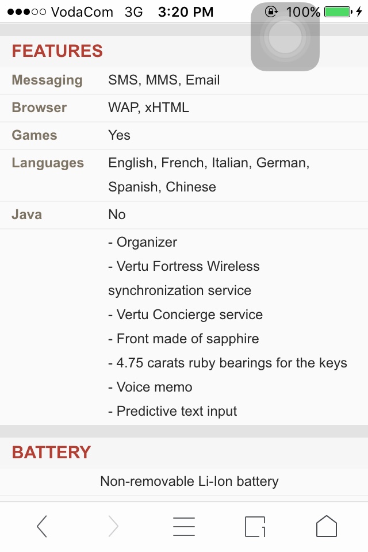Tap the Games row label
Viewport: 368px width, 552px height.
point(34,135)
